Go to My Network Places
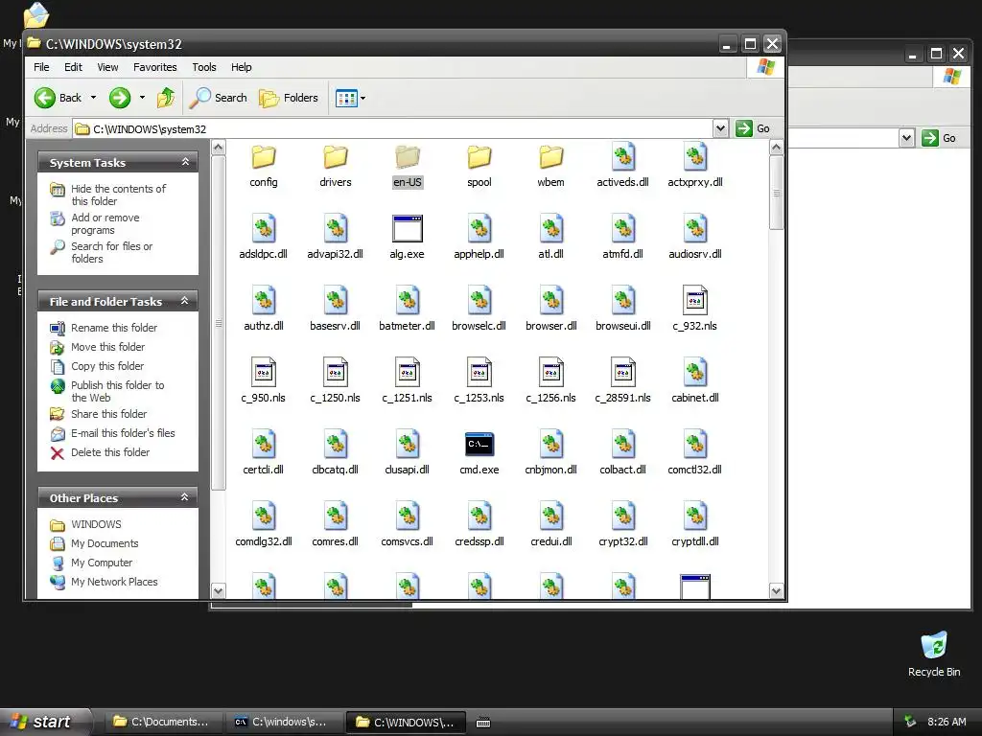Image resolution: width=982 pixels, height=736 pixels. (114, 582)
